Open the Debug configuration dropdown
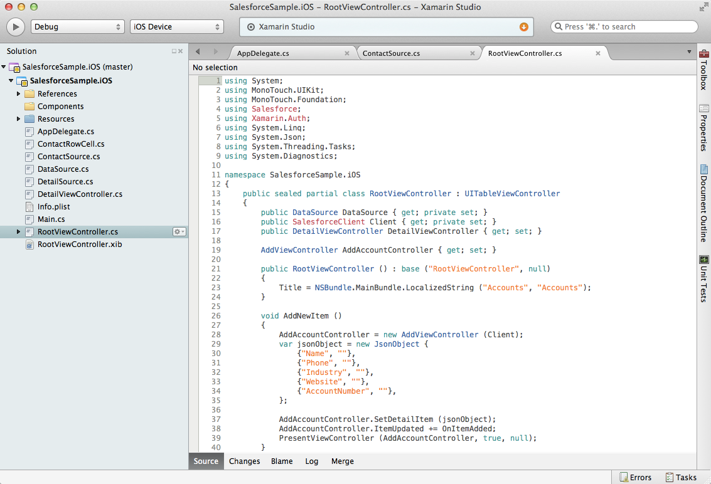 coord(78,27)
